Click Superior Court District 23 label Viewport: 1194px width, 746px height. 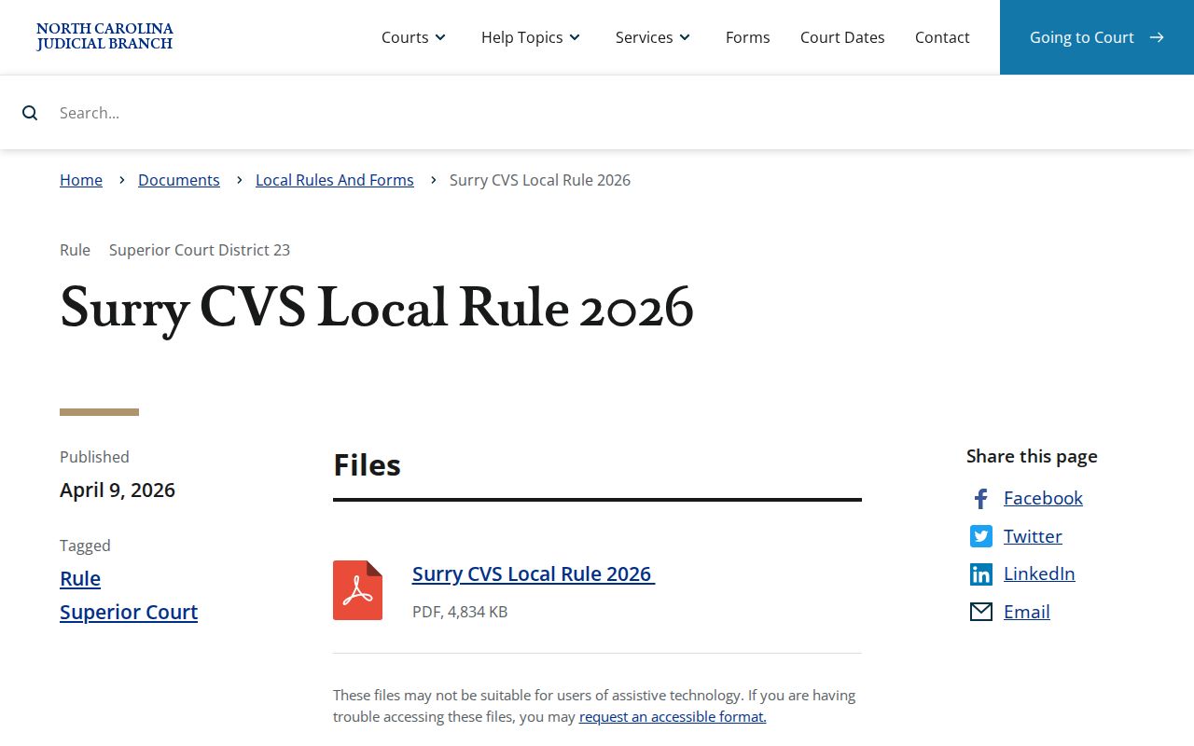[200, 250]
